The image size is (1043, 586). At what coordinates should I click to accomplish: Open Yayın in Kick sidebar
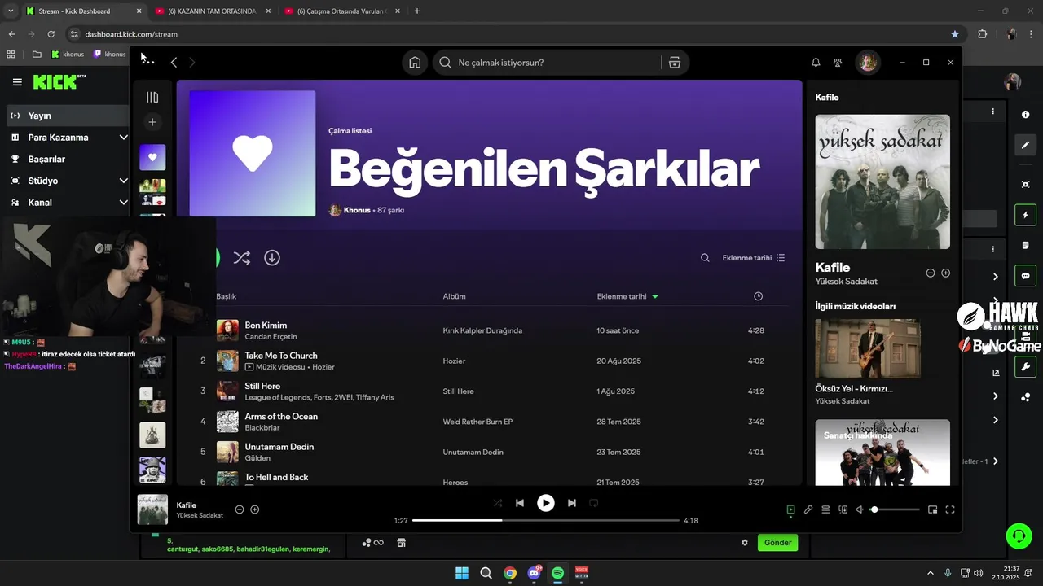click(67, 116)
